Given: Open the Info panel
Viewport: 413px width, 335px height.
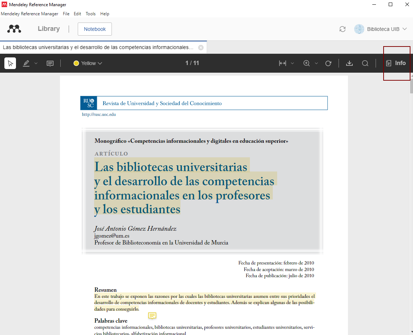Looking at the screenshot, I should pos(396,63).
